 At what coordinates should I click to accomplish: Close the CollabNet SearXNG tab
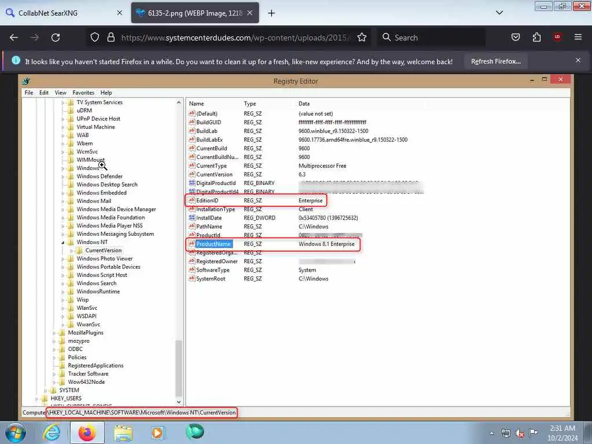pyautogui.click(x=120, y=13)
